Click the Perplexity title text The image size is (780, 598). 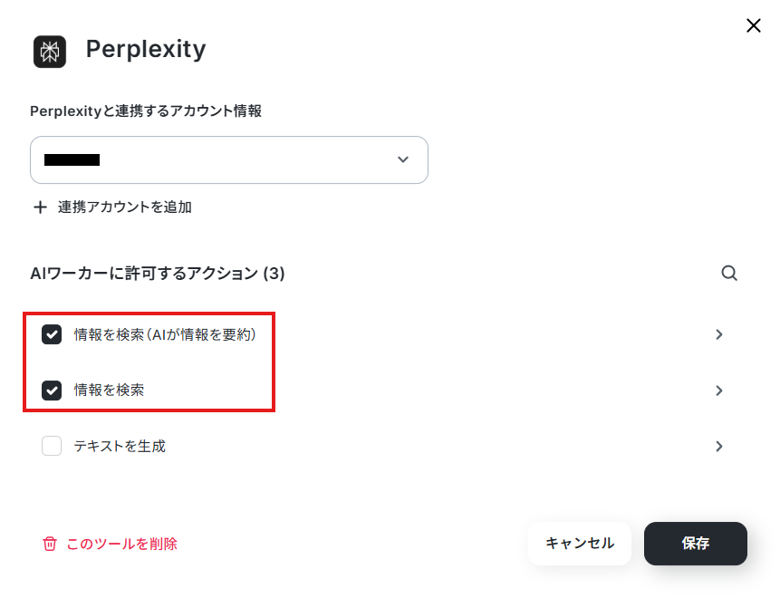point(146,49)
